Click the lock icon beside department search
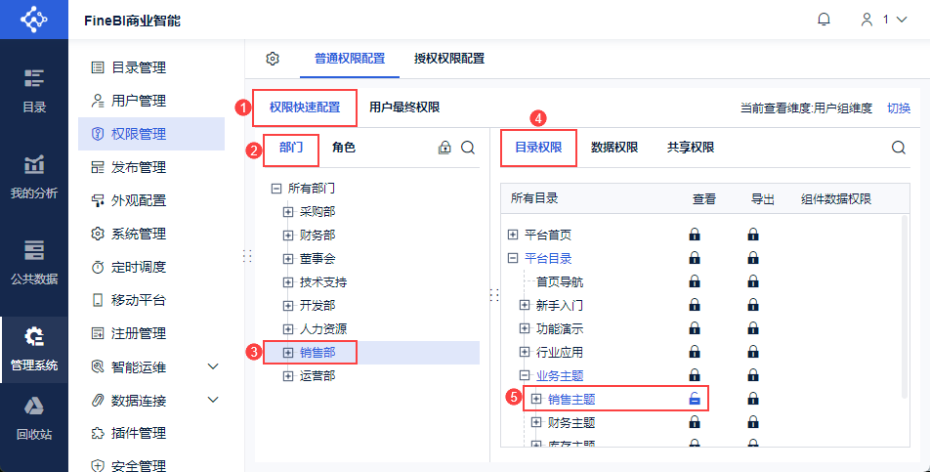930x472 pixels. pos(444,149)
